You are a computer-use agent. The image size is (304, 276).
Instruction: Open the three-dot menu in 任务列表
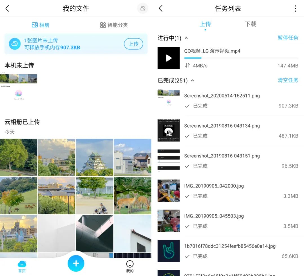[x=295, y=8]
